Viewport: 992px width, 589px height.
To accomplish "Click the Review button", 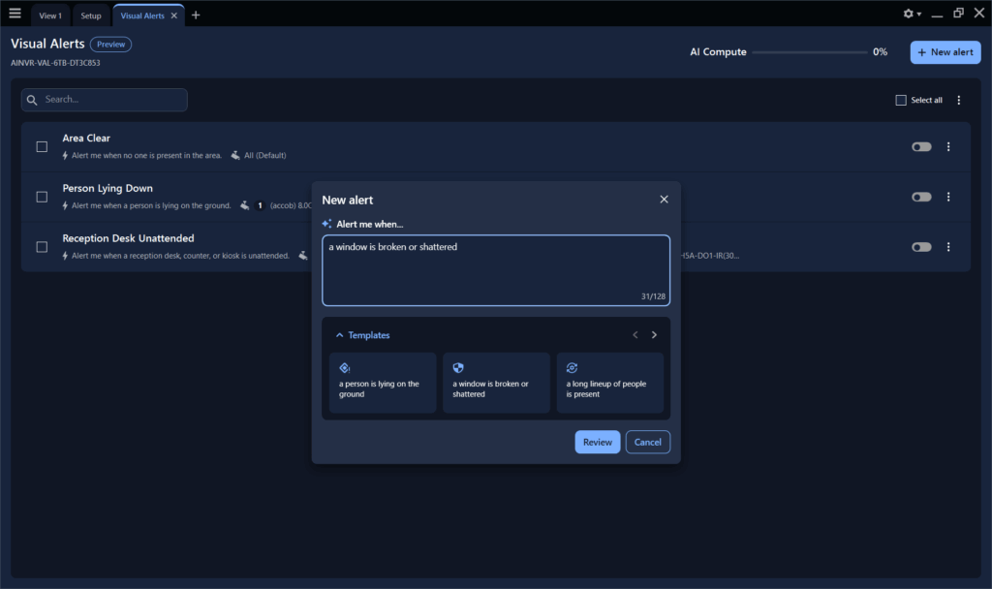I will [597, 442].
